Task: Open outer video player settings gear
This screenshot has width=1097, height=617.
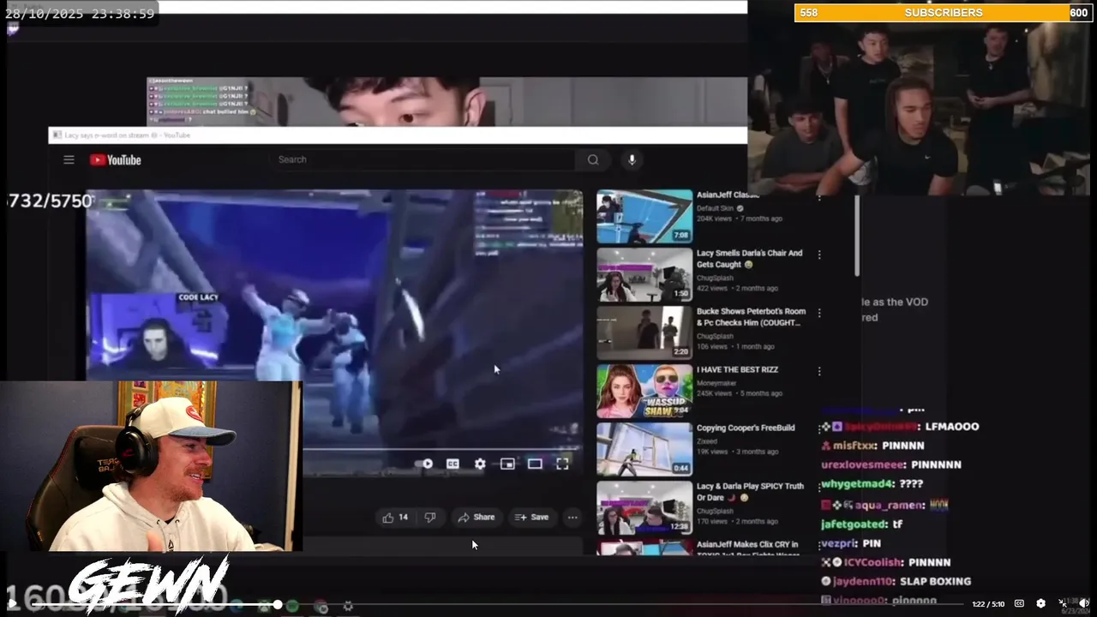Action: click(1040, 603)
